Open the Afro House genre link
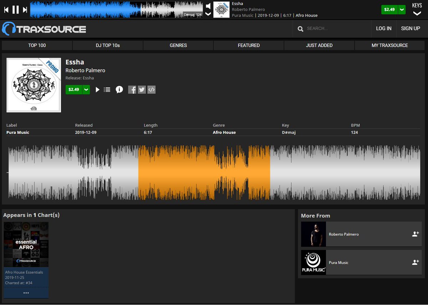This screenshot has width=428, height=305. pos(224,132)
